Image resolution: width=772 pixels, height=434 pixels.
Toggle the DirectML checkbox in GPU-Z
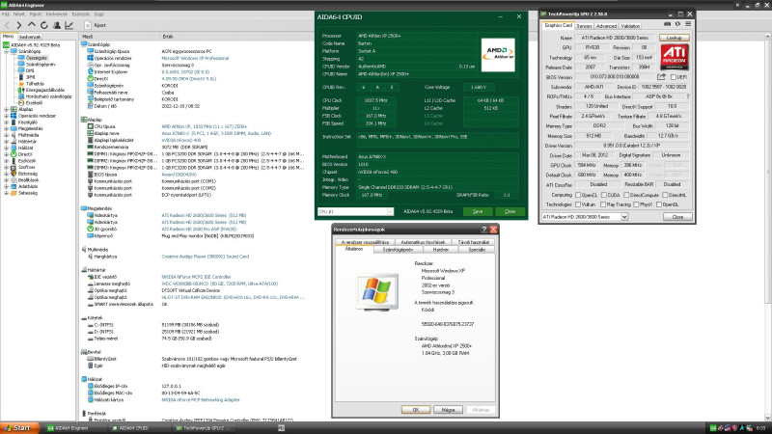click(x=665, y=195)
